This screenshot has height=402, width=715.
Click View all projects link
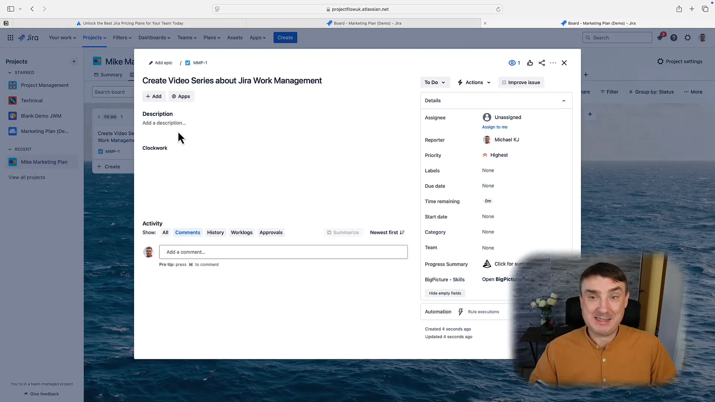tap(27, 177)
